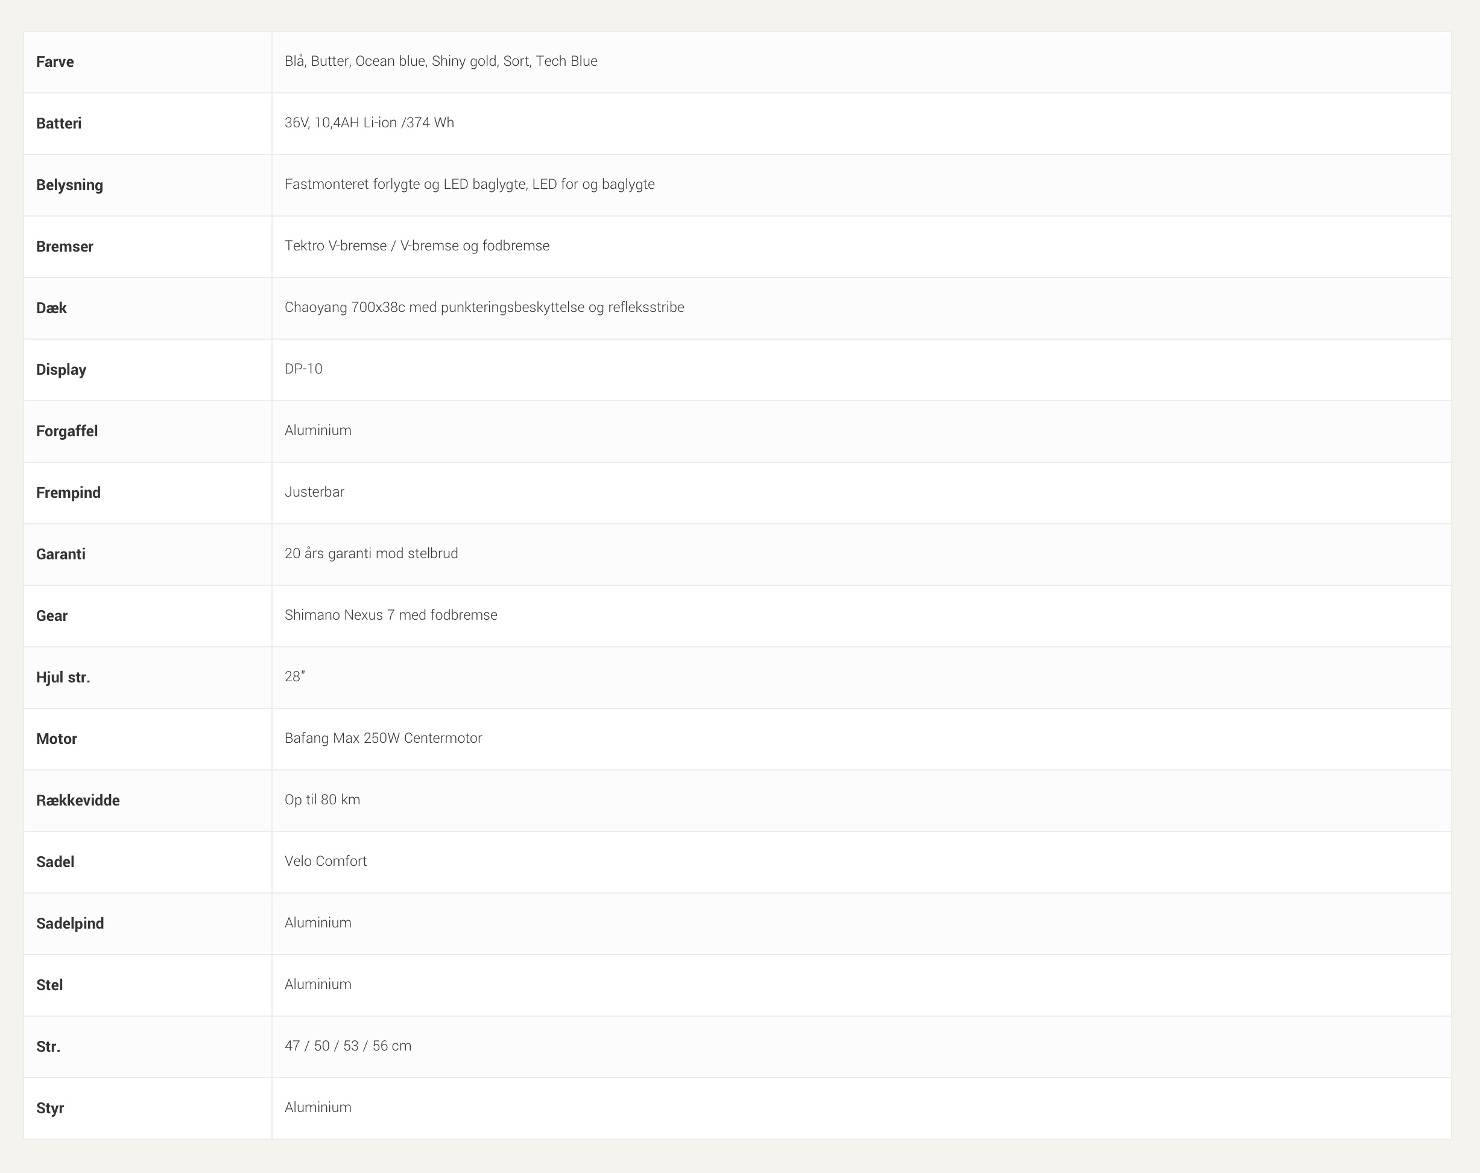Click the Bafang Max 250W Centermotor text
Image resolution: width=1480 pixels, height=1173 pixels.
[x=383, y=739]
